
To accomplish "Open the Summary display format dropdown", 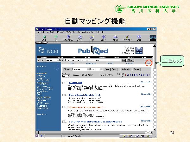I will (81, 69).
